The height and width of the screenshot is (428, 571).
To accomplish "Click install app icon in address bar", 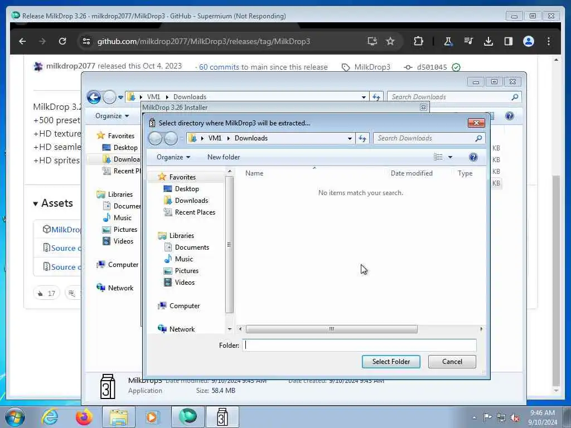I will [x=372, y=41].
